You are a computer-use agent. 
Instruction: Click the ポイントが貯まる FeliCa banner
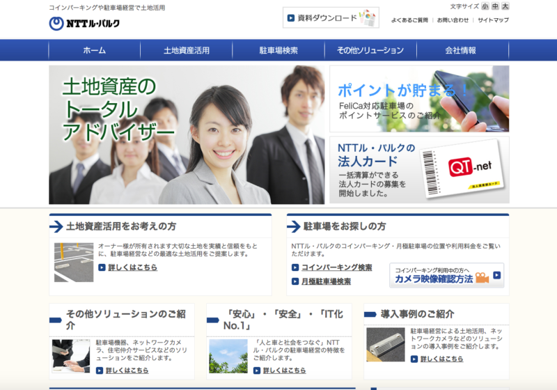419,99
